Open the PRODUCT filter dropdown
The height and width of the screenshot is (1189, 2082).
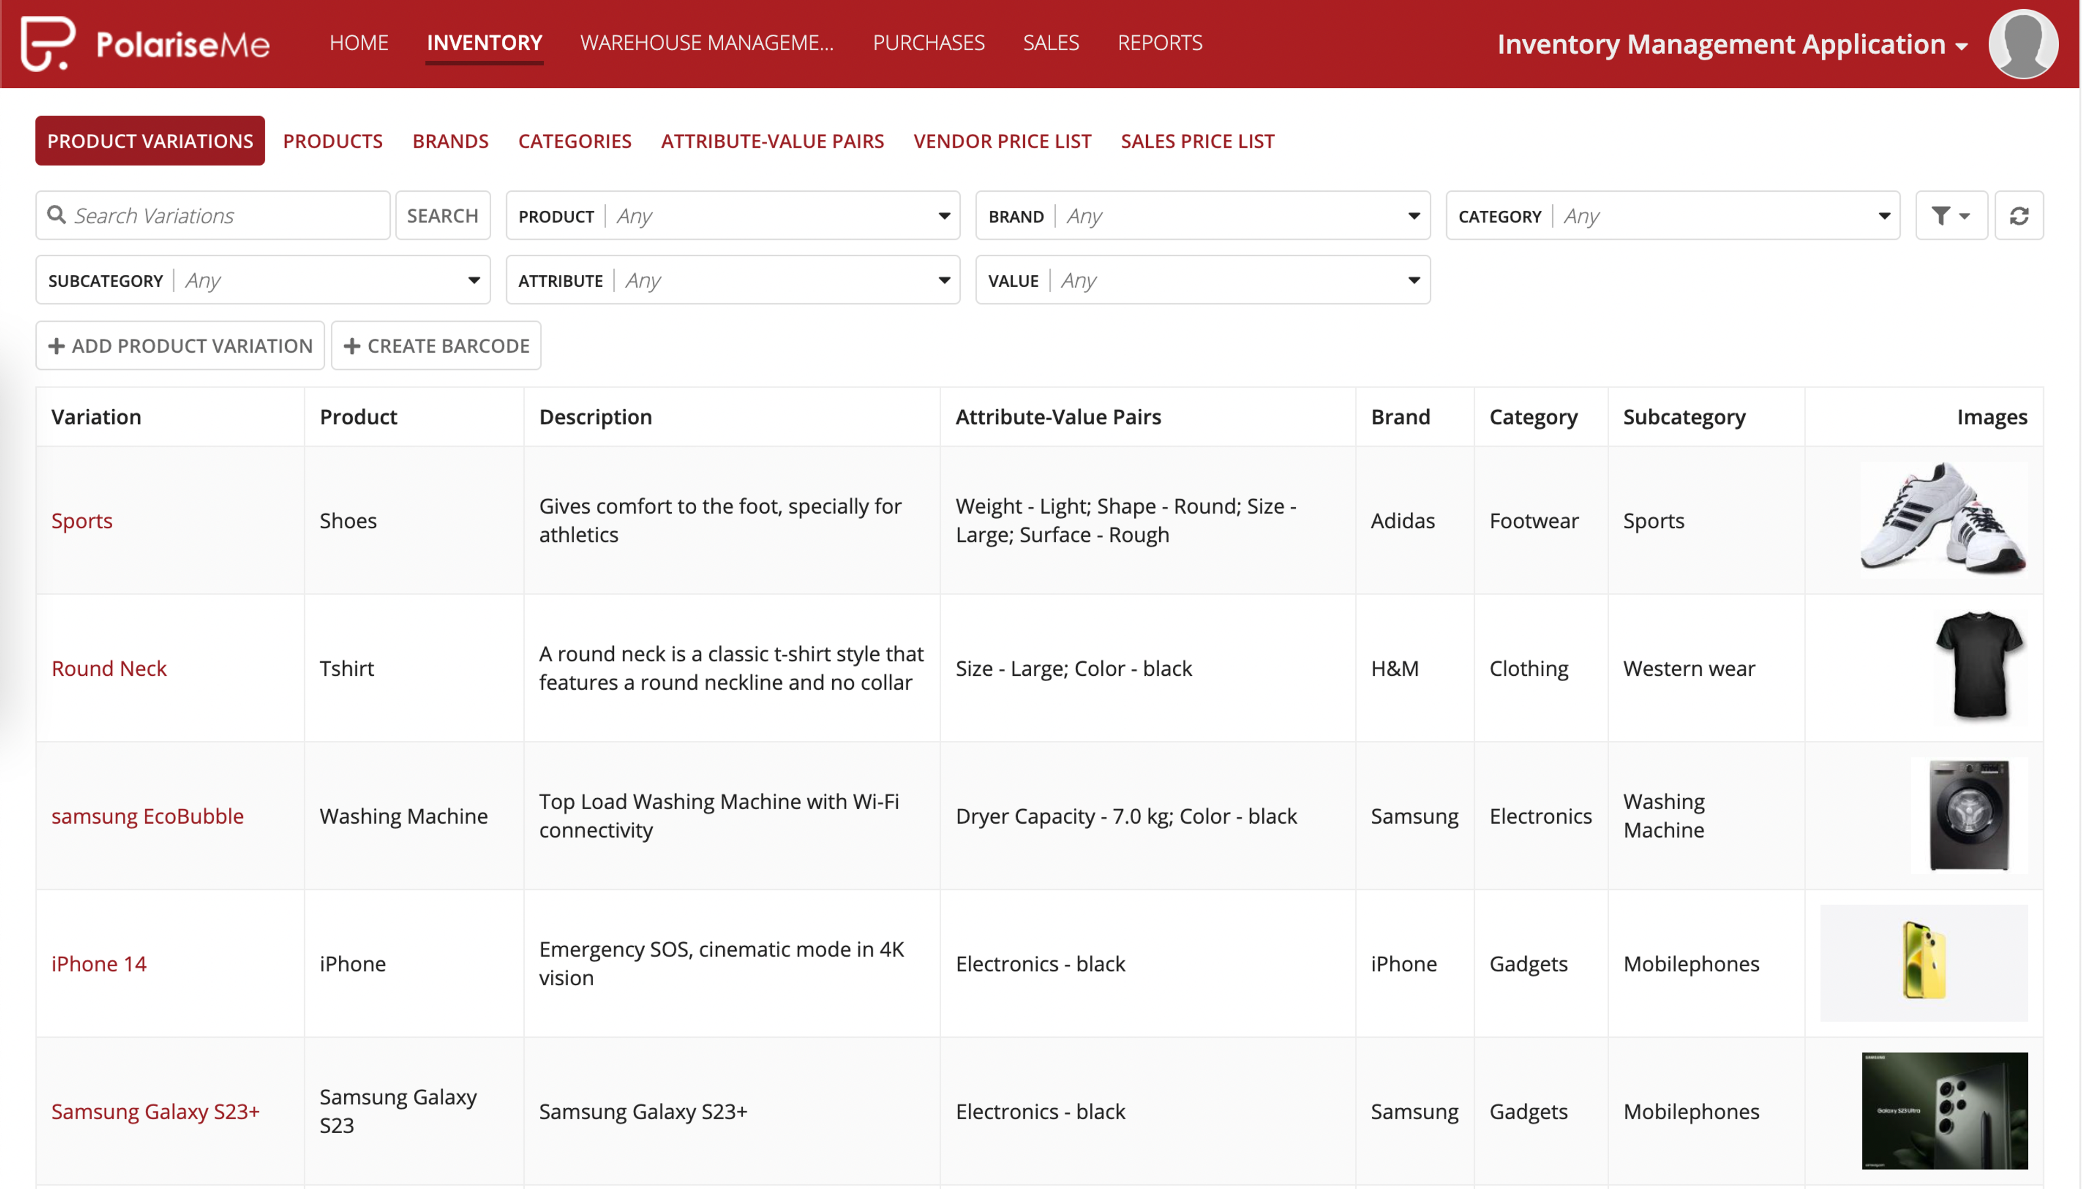pyautogui.click(x=732, y=216)
